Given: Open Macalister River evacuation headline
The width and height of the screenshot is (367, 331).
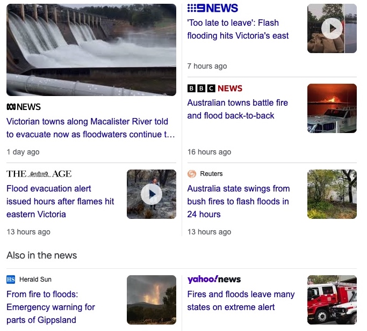Looking at the screenshot, I should tap(91, 128).
